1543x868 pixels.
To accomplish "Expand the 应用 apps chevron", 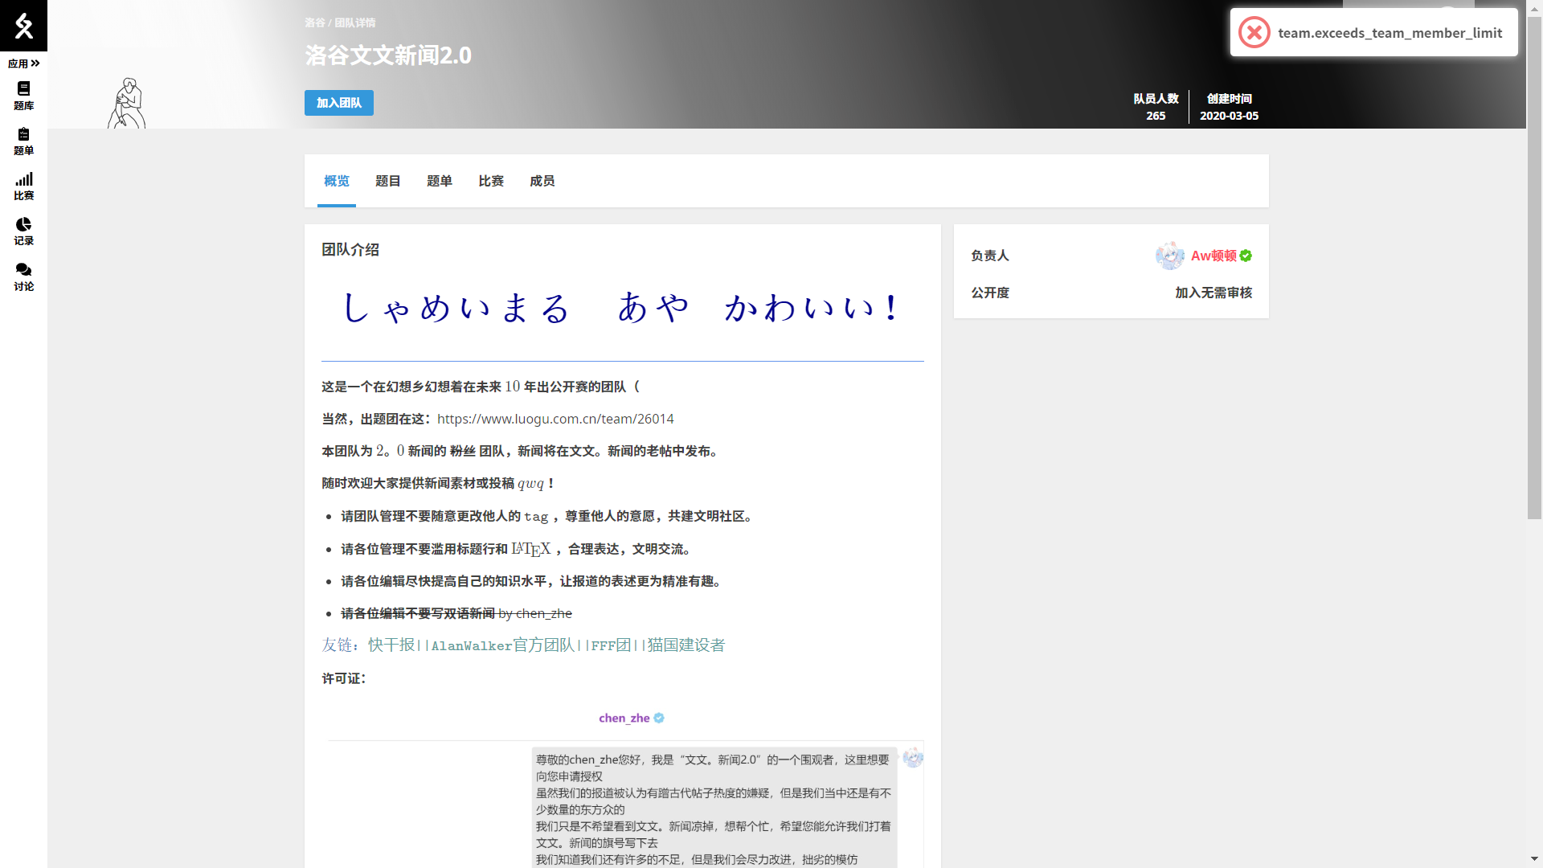I will (35, 63).
